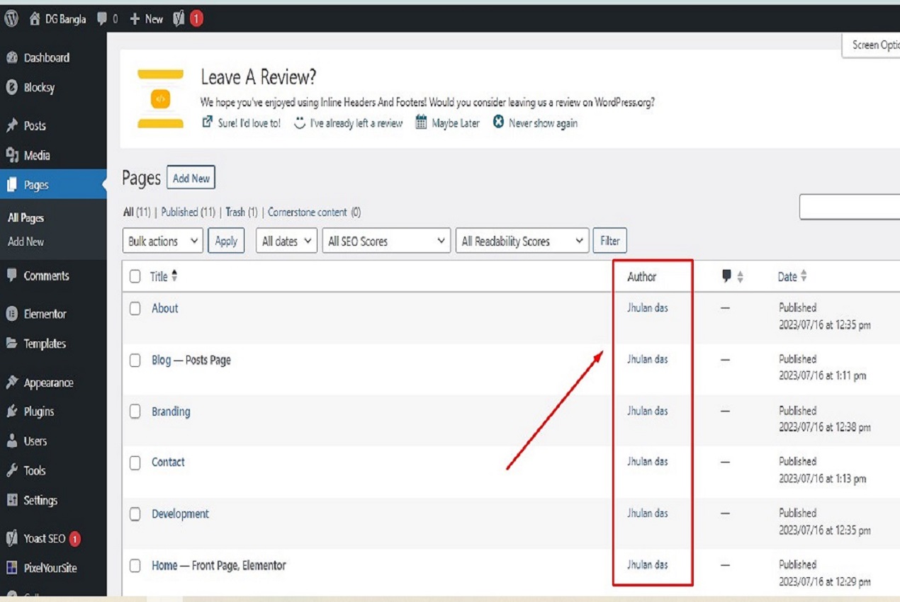
Task: Open Elementor from the sidebar
Action: [x=45, y=314]
